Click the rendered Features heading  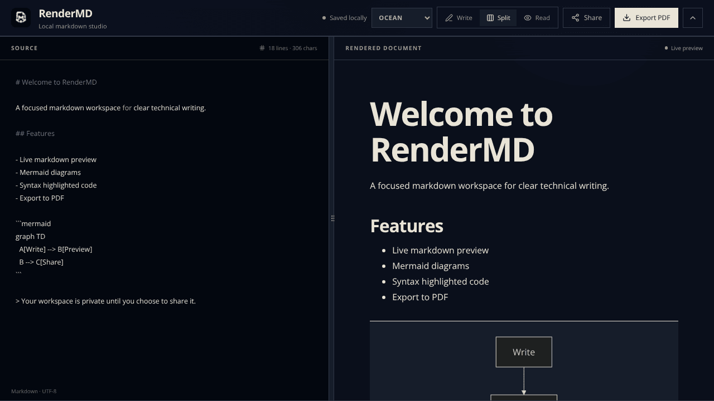[407, 226]
